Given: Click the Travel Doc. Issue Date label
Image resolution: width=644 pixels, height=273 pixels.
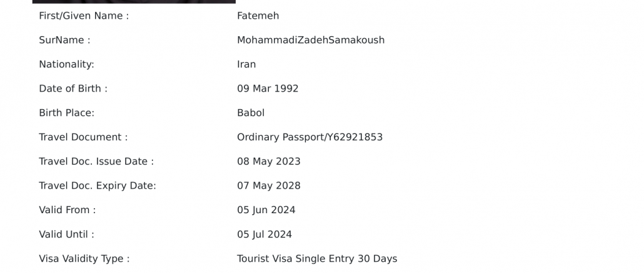Looking at the screenshot, I should (x=96, y=161).
